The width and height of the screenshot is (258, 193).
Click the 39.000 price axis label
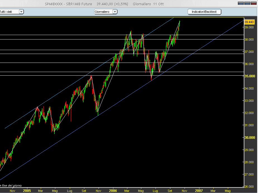249,27
